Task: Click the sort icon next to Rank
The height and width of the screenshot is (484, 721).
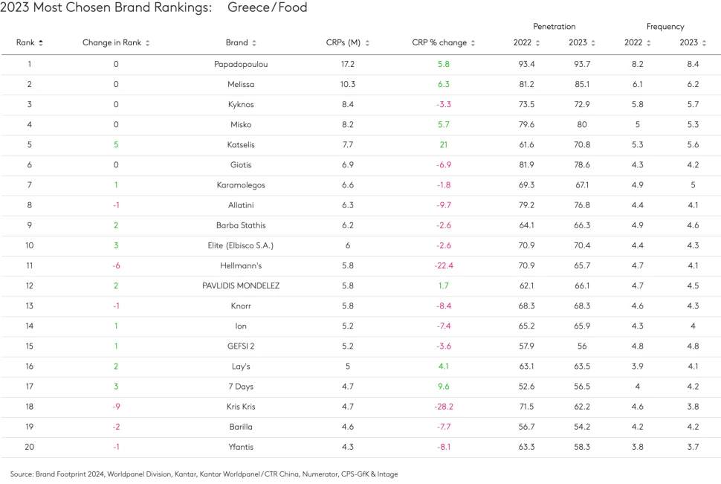Action: tap(41, 43)
